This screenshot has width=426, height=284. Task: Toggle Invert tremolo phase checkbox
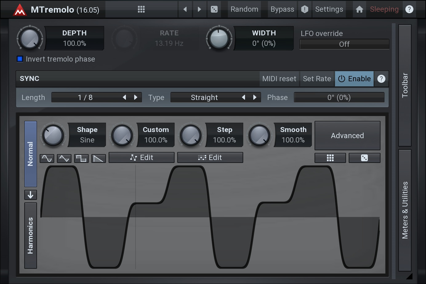(20, 59)
